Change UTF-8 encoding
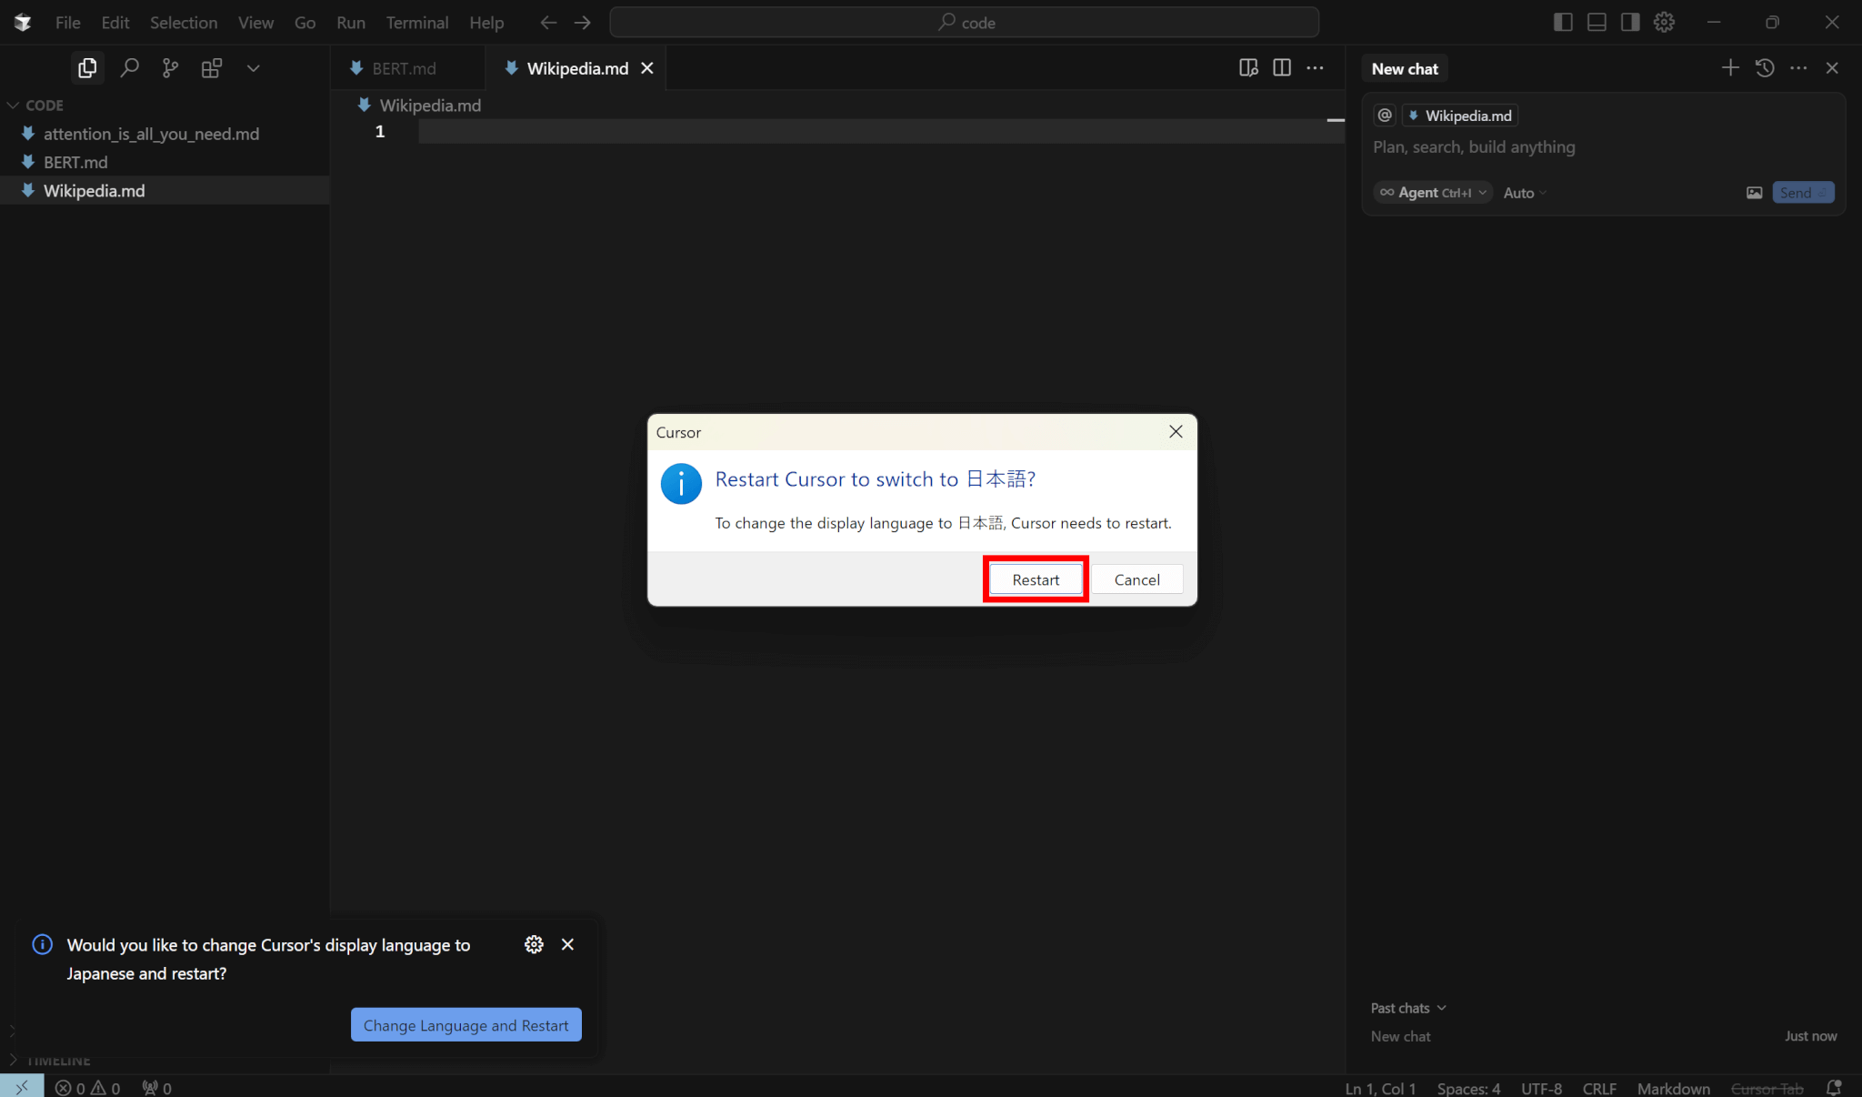 (x=1541, y=1088)
